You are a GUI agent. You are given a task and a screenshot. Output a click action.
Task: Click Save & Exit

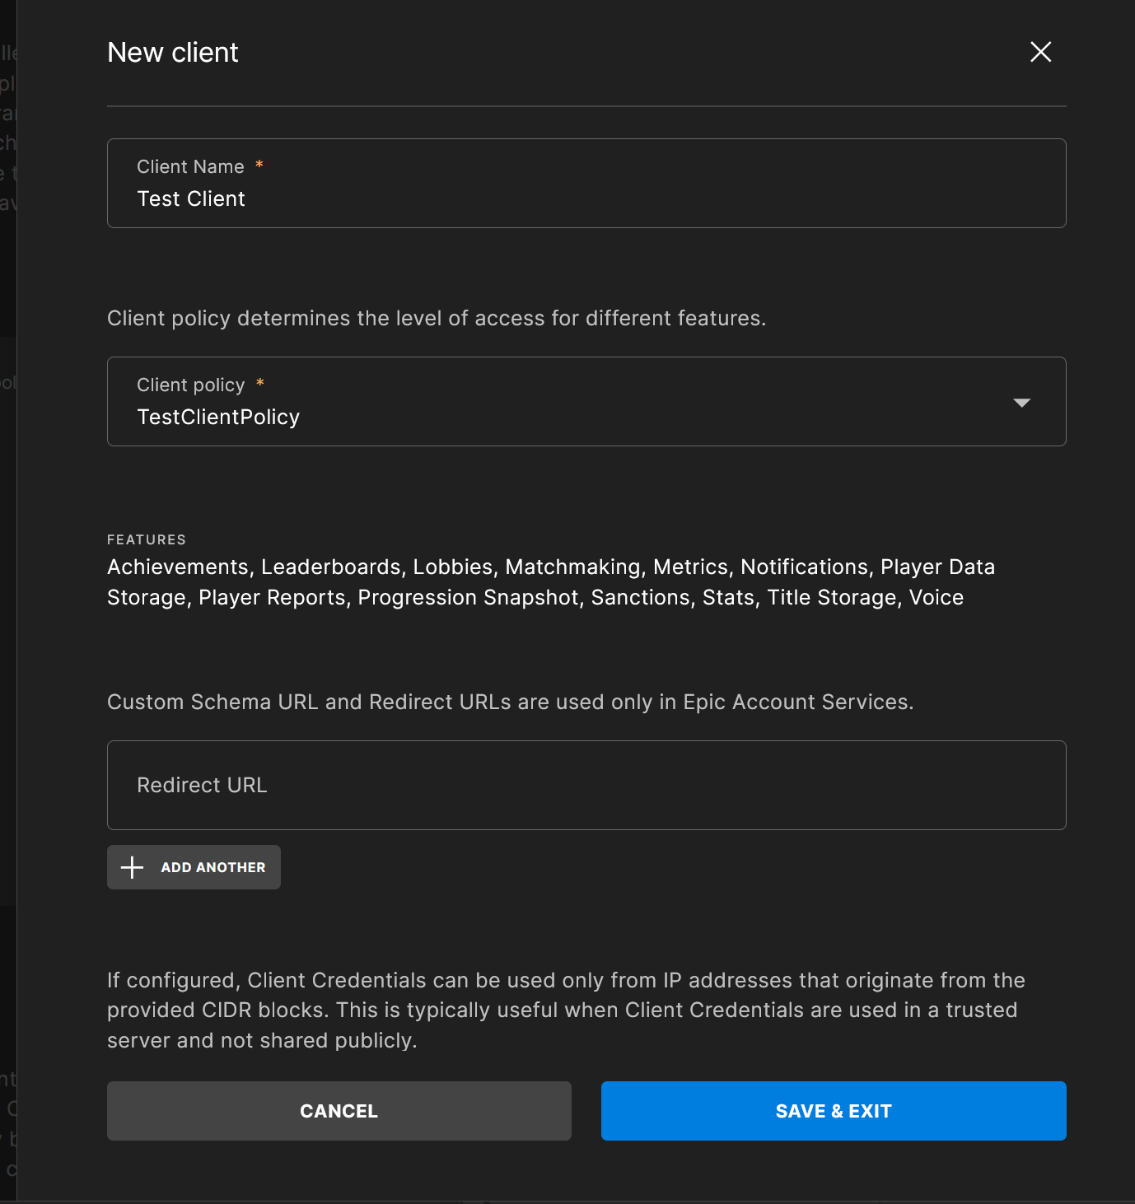pyautogui.click(x=833, y=1111)
